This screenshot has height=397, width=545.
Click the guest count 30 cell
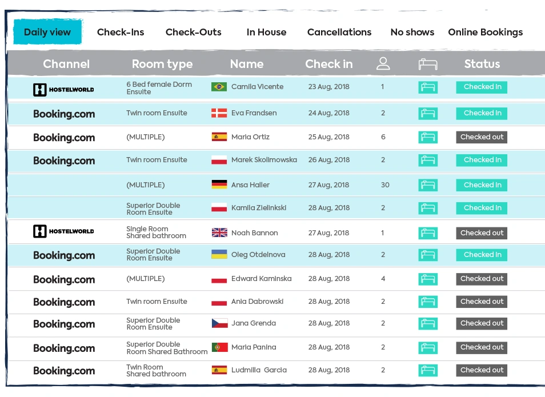[x=385, y=185]
